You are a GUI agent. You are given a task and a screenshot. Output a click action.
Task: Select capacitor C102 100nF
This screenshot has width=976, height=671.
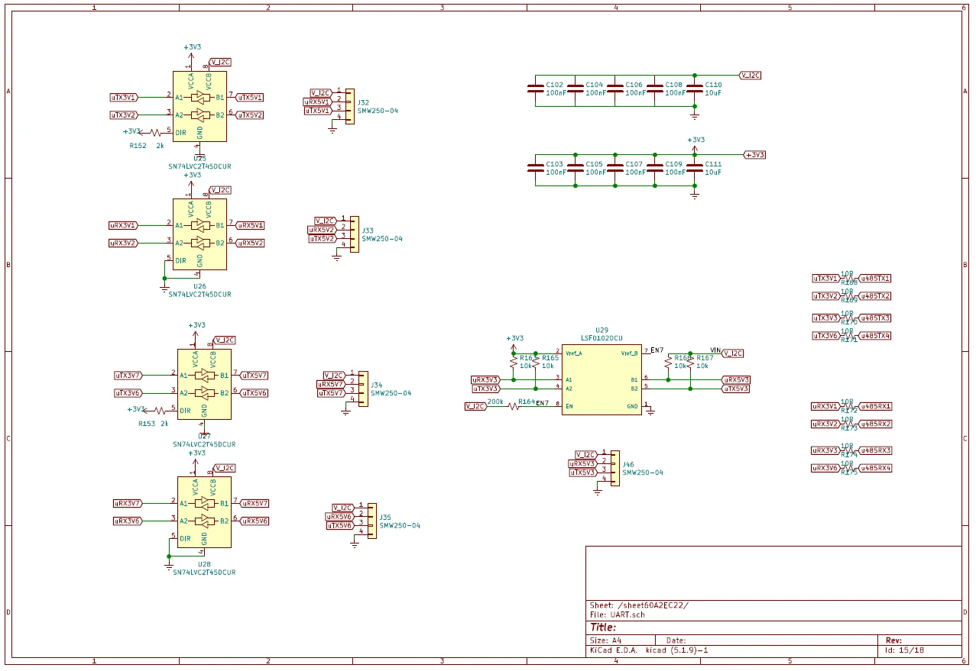click(535, 89)
